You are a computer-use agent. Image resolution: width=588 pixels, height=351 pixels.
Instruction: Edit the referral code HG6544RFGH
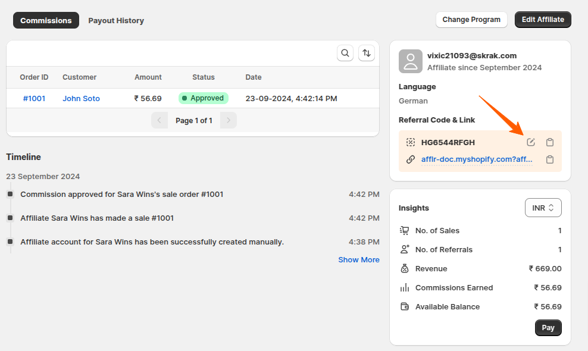(x=530, y=142)
